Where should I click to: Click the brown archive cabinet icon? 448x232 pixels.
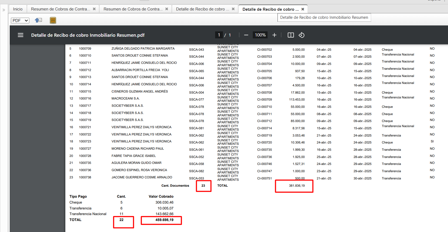(53, 20)
